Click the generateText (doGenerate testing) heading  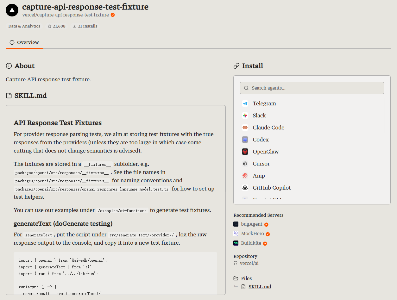click(63, 224)
